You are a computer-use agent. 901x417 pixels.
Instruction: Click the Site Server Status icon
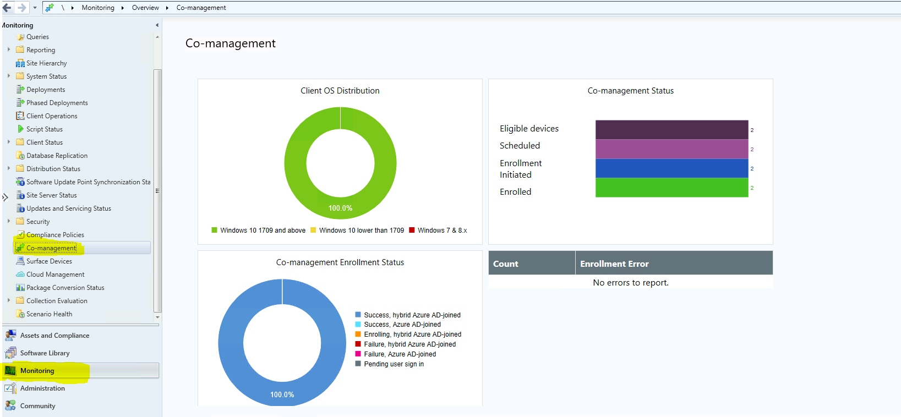coord(20,195)
